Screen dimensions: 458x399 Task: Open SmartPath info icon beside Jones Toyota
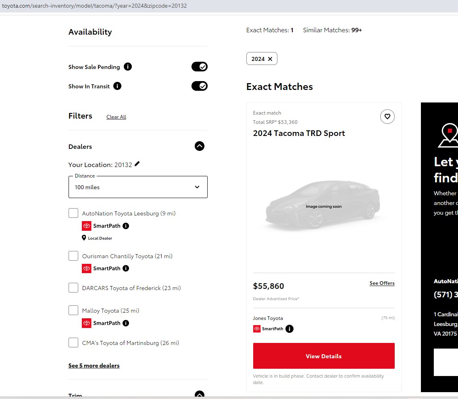[289, 329]
